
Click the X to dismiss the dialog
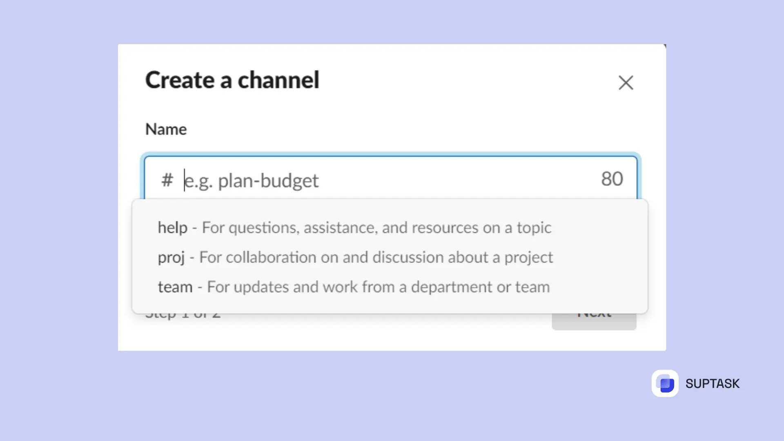coord(626,82)
